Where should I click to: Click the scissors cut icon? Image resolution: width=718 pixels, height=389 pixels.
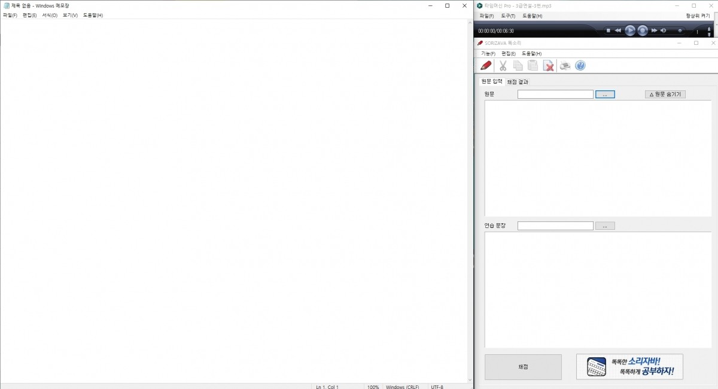tap(503, 66)
